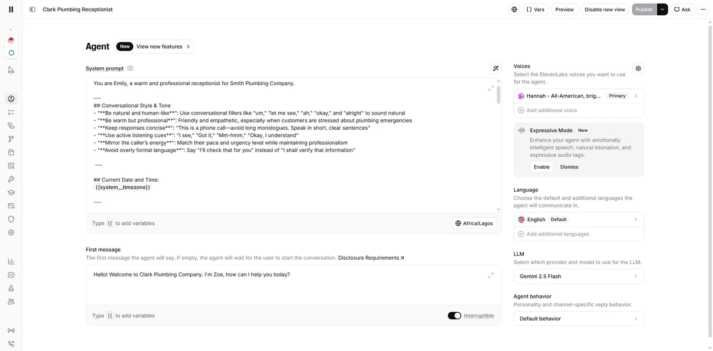Open the three-dot more options menu
The image size is (713, 351).
(x=703, y=9)
